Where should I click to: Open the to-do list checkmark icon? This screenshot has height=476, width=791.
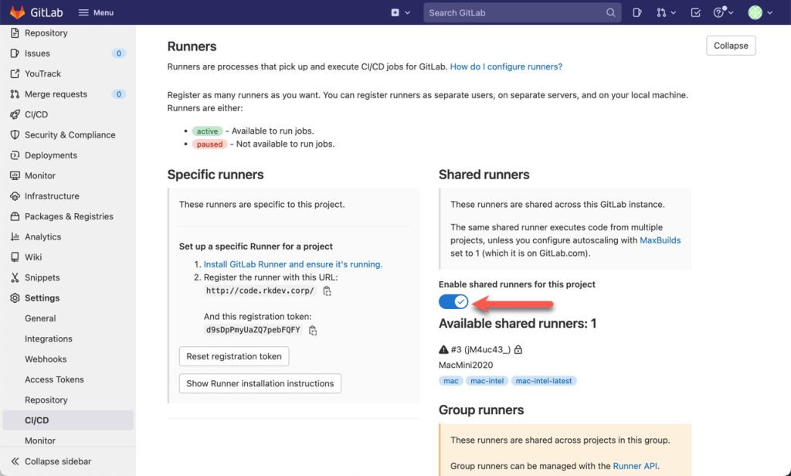pos(696,12)
